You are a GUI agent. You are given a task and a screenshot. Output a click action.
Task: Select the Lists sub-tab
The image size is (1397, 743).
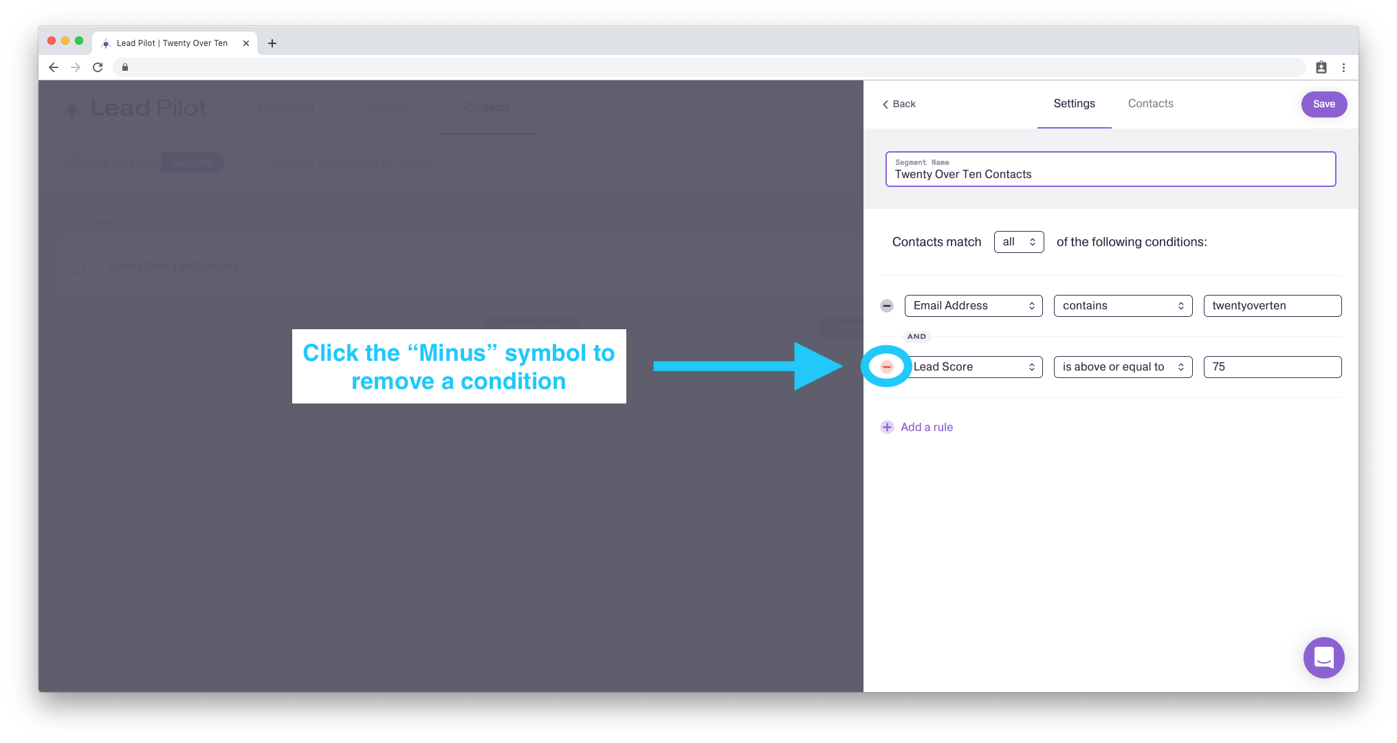[x=140, y=163]
